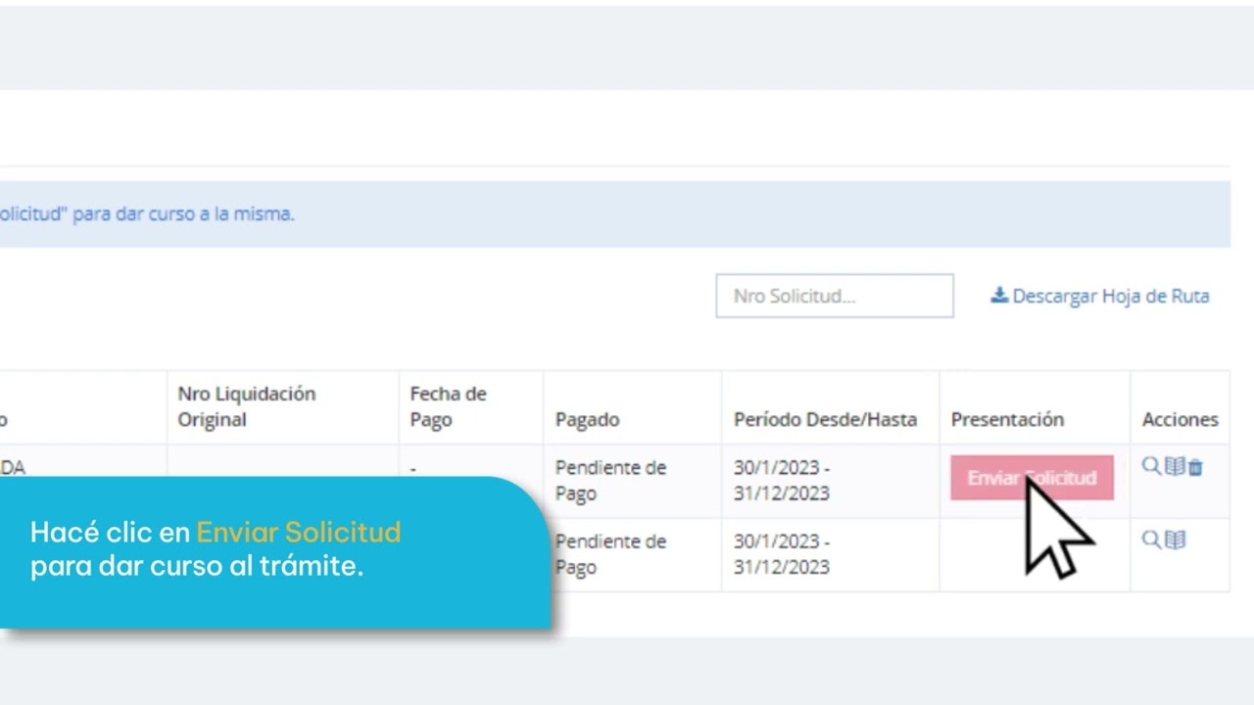Delete request using the trash icon

pos(1195,468)
